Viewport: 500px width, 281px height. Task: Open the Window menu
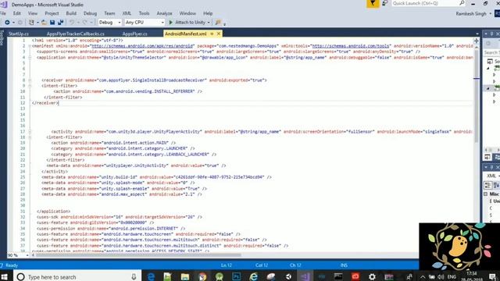[187, 13]
